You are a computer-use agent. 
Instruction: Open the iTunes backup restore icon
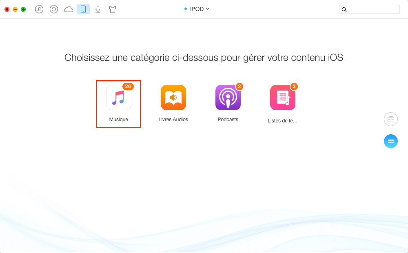[x=54, y=9]
